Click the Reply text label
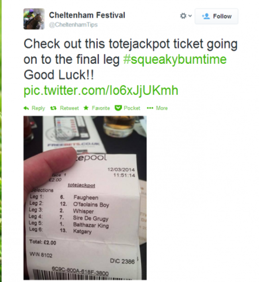Image resolution: width=259 pixels, height=282 pixels. [x=38, y=108]
